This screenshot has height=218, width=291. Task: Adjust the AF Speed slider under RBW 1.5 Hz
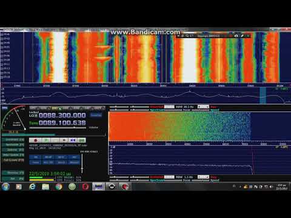click(201, 180)
